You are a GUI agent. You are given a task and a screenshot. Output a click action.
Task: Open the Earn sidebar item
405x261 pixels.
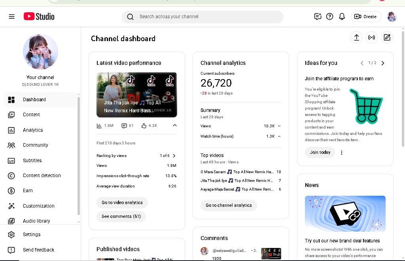pyautogui.click(x=28, y=191)
